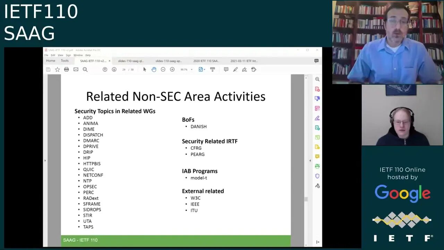Add a comment sticky note icon
This screenshot has width=444, height=250.
pyautogui.click(x=226, y=69)
